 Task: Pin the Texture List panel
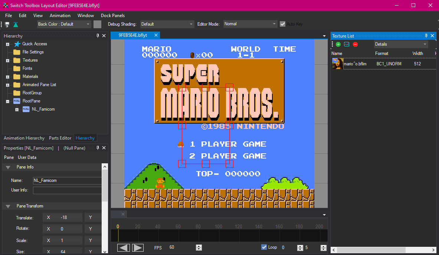(x=426, y=36)
